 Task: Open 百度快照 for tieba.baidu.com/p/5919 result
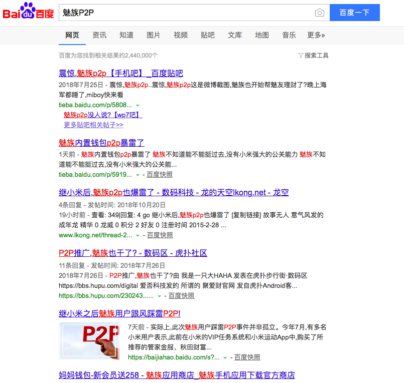coord(160,175)
